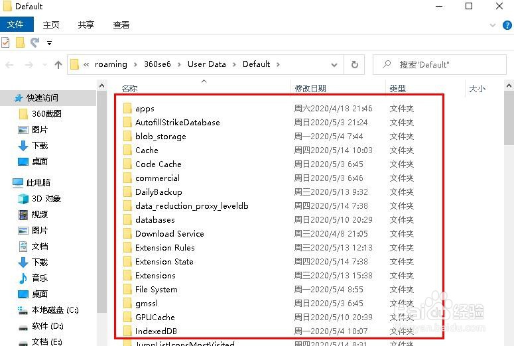Select the File System folder
The height and width of the screenshot is (346, 514).
[157, 289]
